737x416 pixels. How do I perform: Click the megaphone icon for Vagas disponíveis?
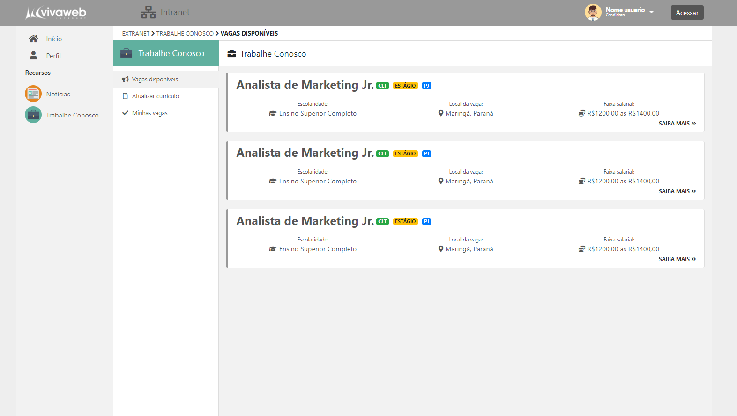(125, 80)
